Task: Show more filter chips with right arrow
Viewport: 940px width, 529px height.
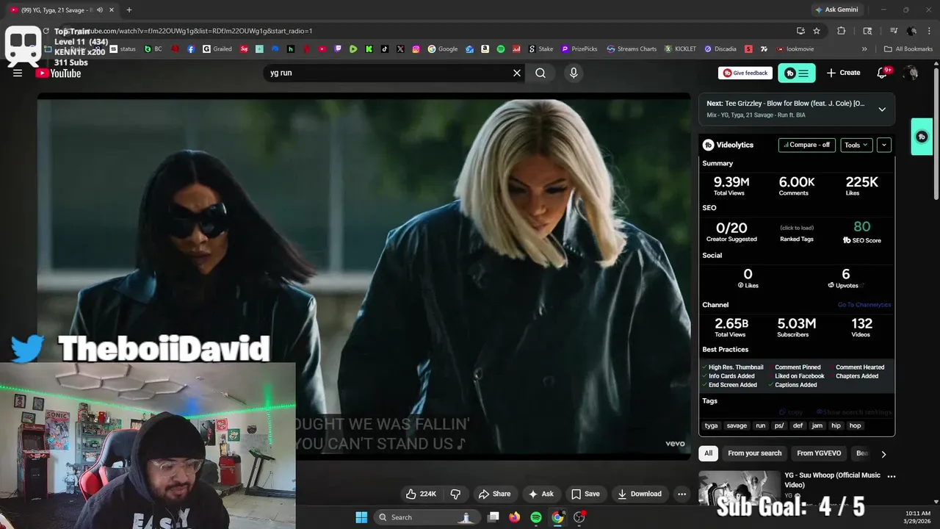Action: pos(883,454)
